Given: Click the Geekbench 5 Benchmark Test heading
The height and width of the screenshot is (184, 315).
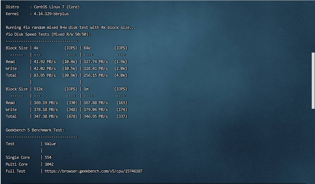Looking at the screenshot, I should click(x=35, y=130).
